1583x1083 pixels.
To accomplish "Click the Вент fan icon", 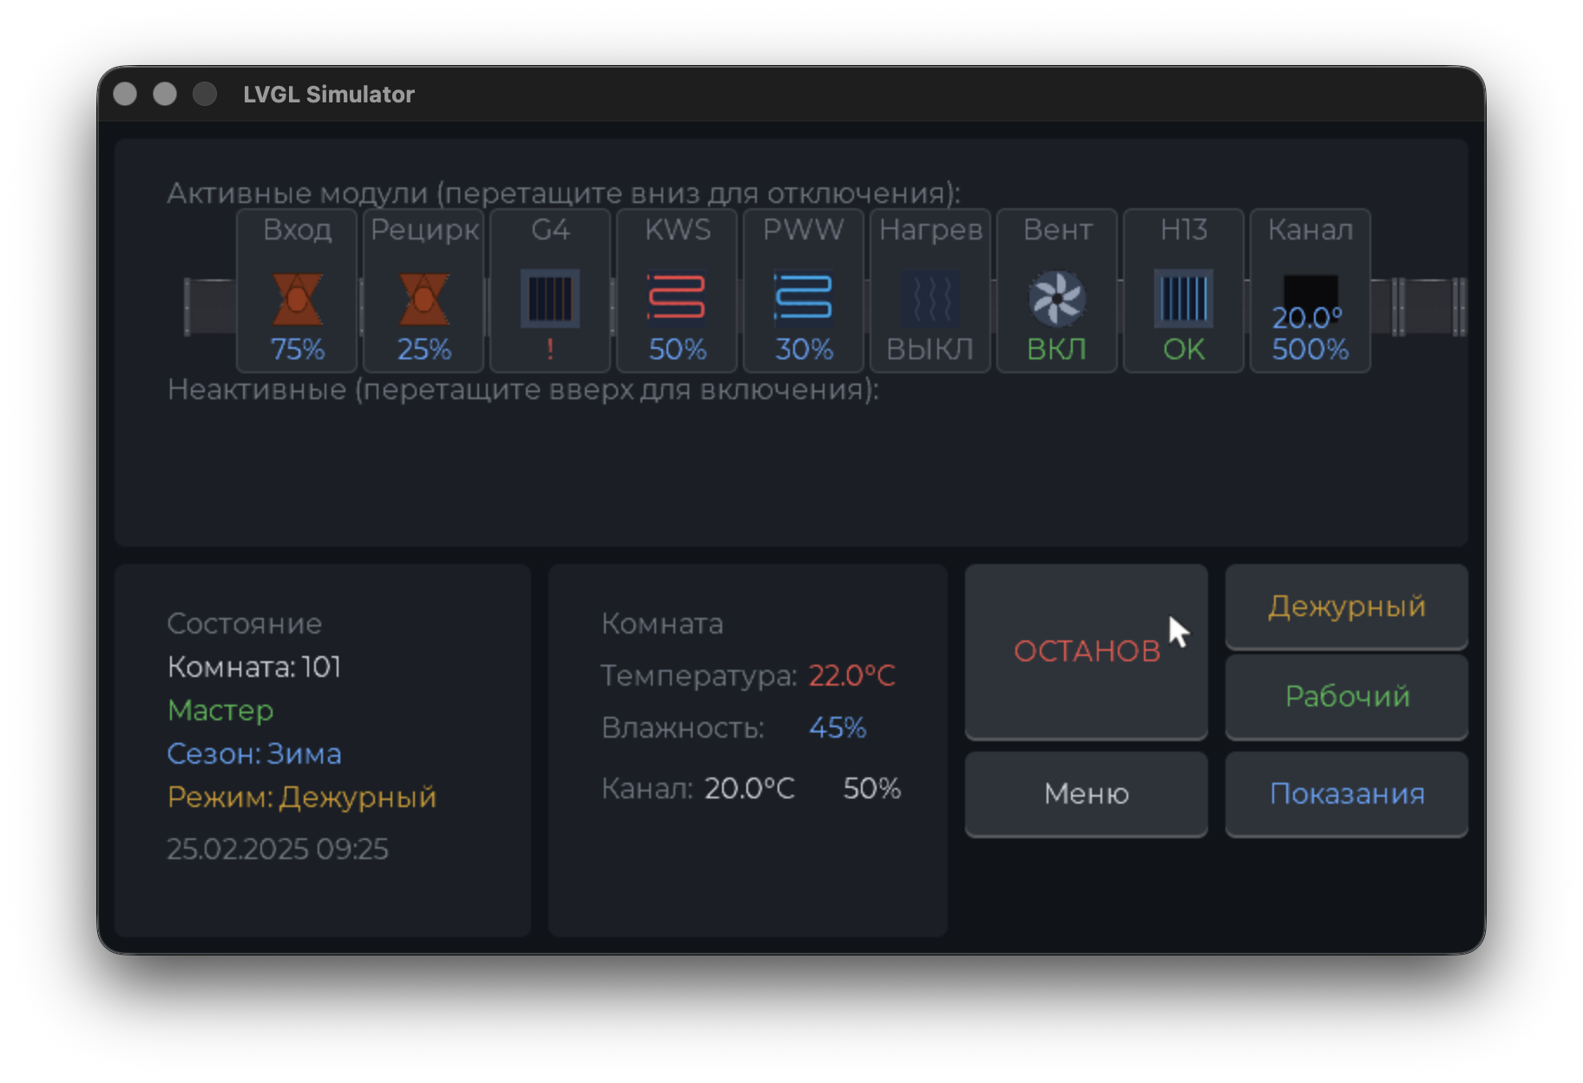I will click(1057, 299).
